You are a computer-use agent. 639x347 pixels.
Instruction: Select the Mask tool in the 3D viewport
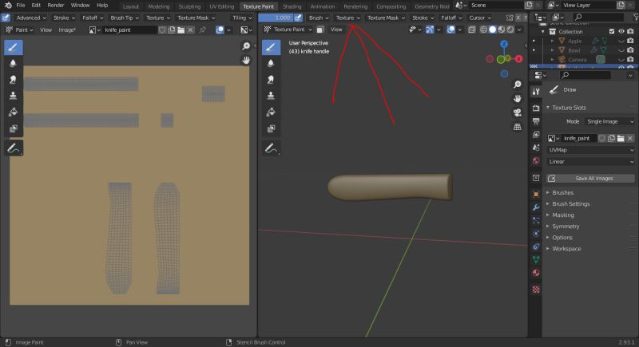[271, 128]
